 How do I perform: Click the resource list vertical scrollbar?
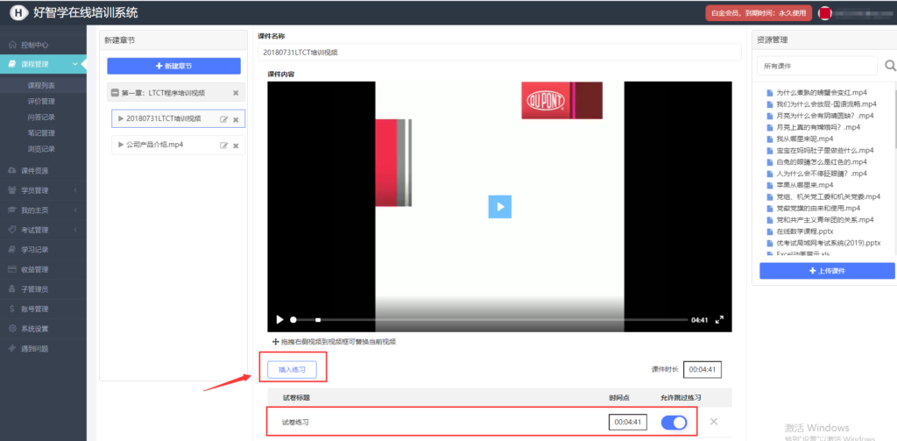pos(894,115)
